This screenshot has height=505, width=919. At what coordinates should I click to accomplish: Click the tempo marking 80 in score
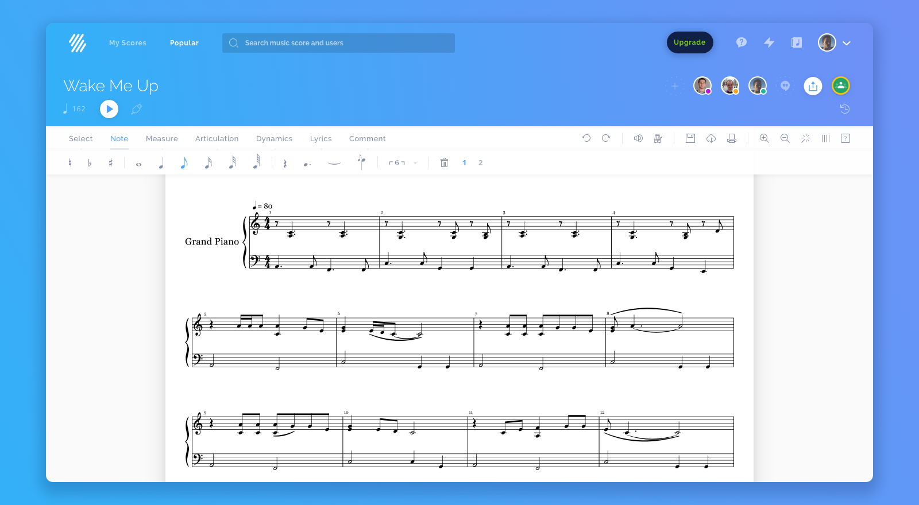262,206
